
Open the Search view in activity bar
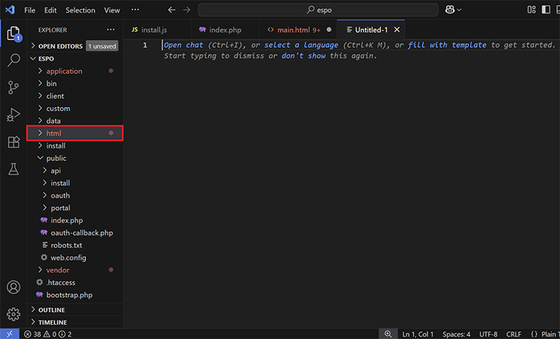13,61
